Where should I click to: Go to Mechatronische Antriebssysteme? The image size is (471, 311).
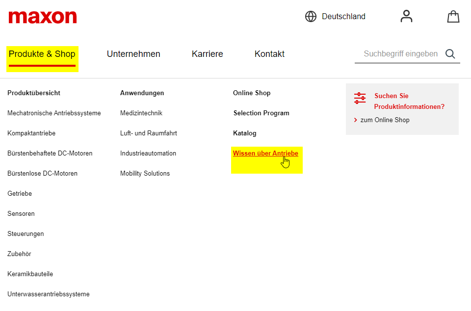click(54, 113)
